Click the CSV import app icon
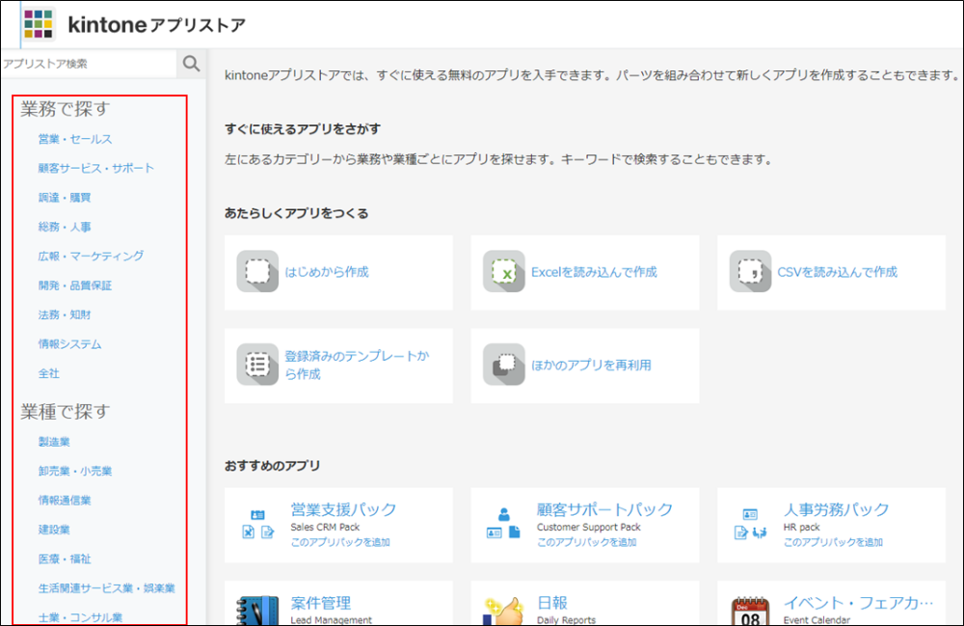This screenshot has width=964, height=626. pos(751,271)
